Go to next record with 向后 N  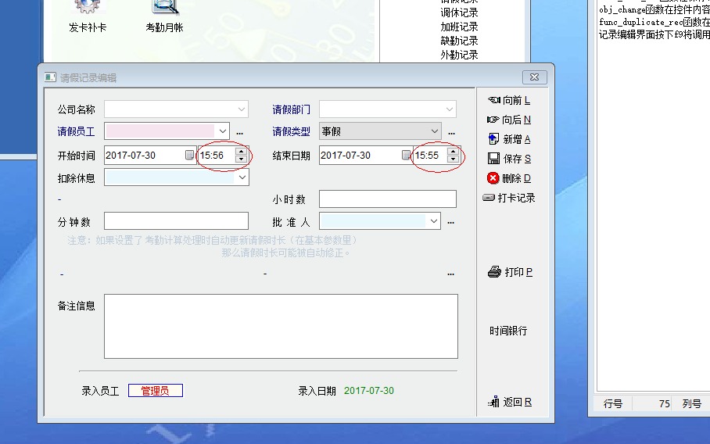click(509, 120)
